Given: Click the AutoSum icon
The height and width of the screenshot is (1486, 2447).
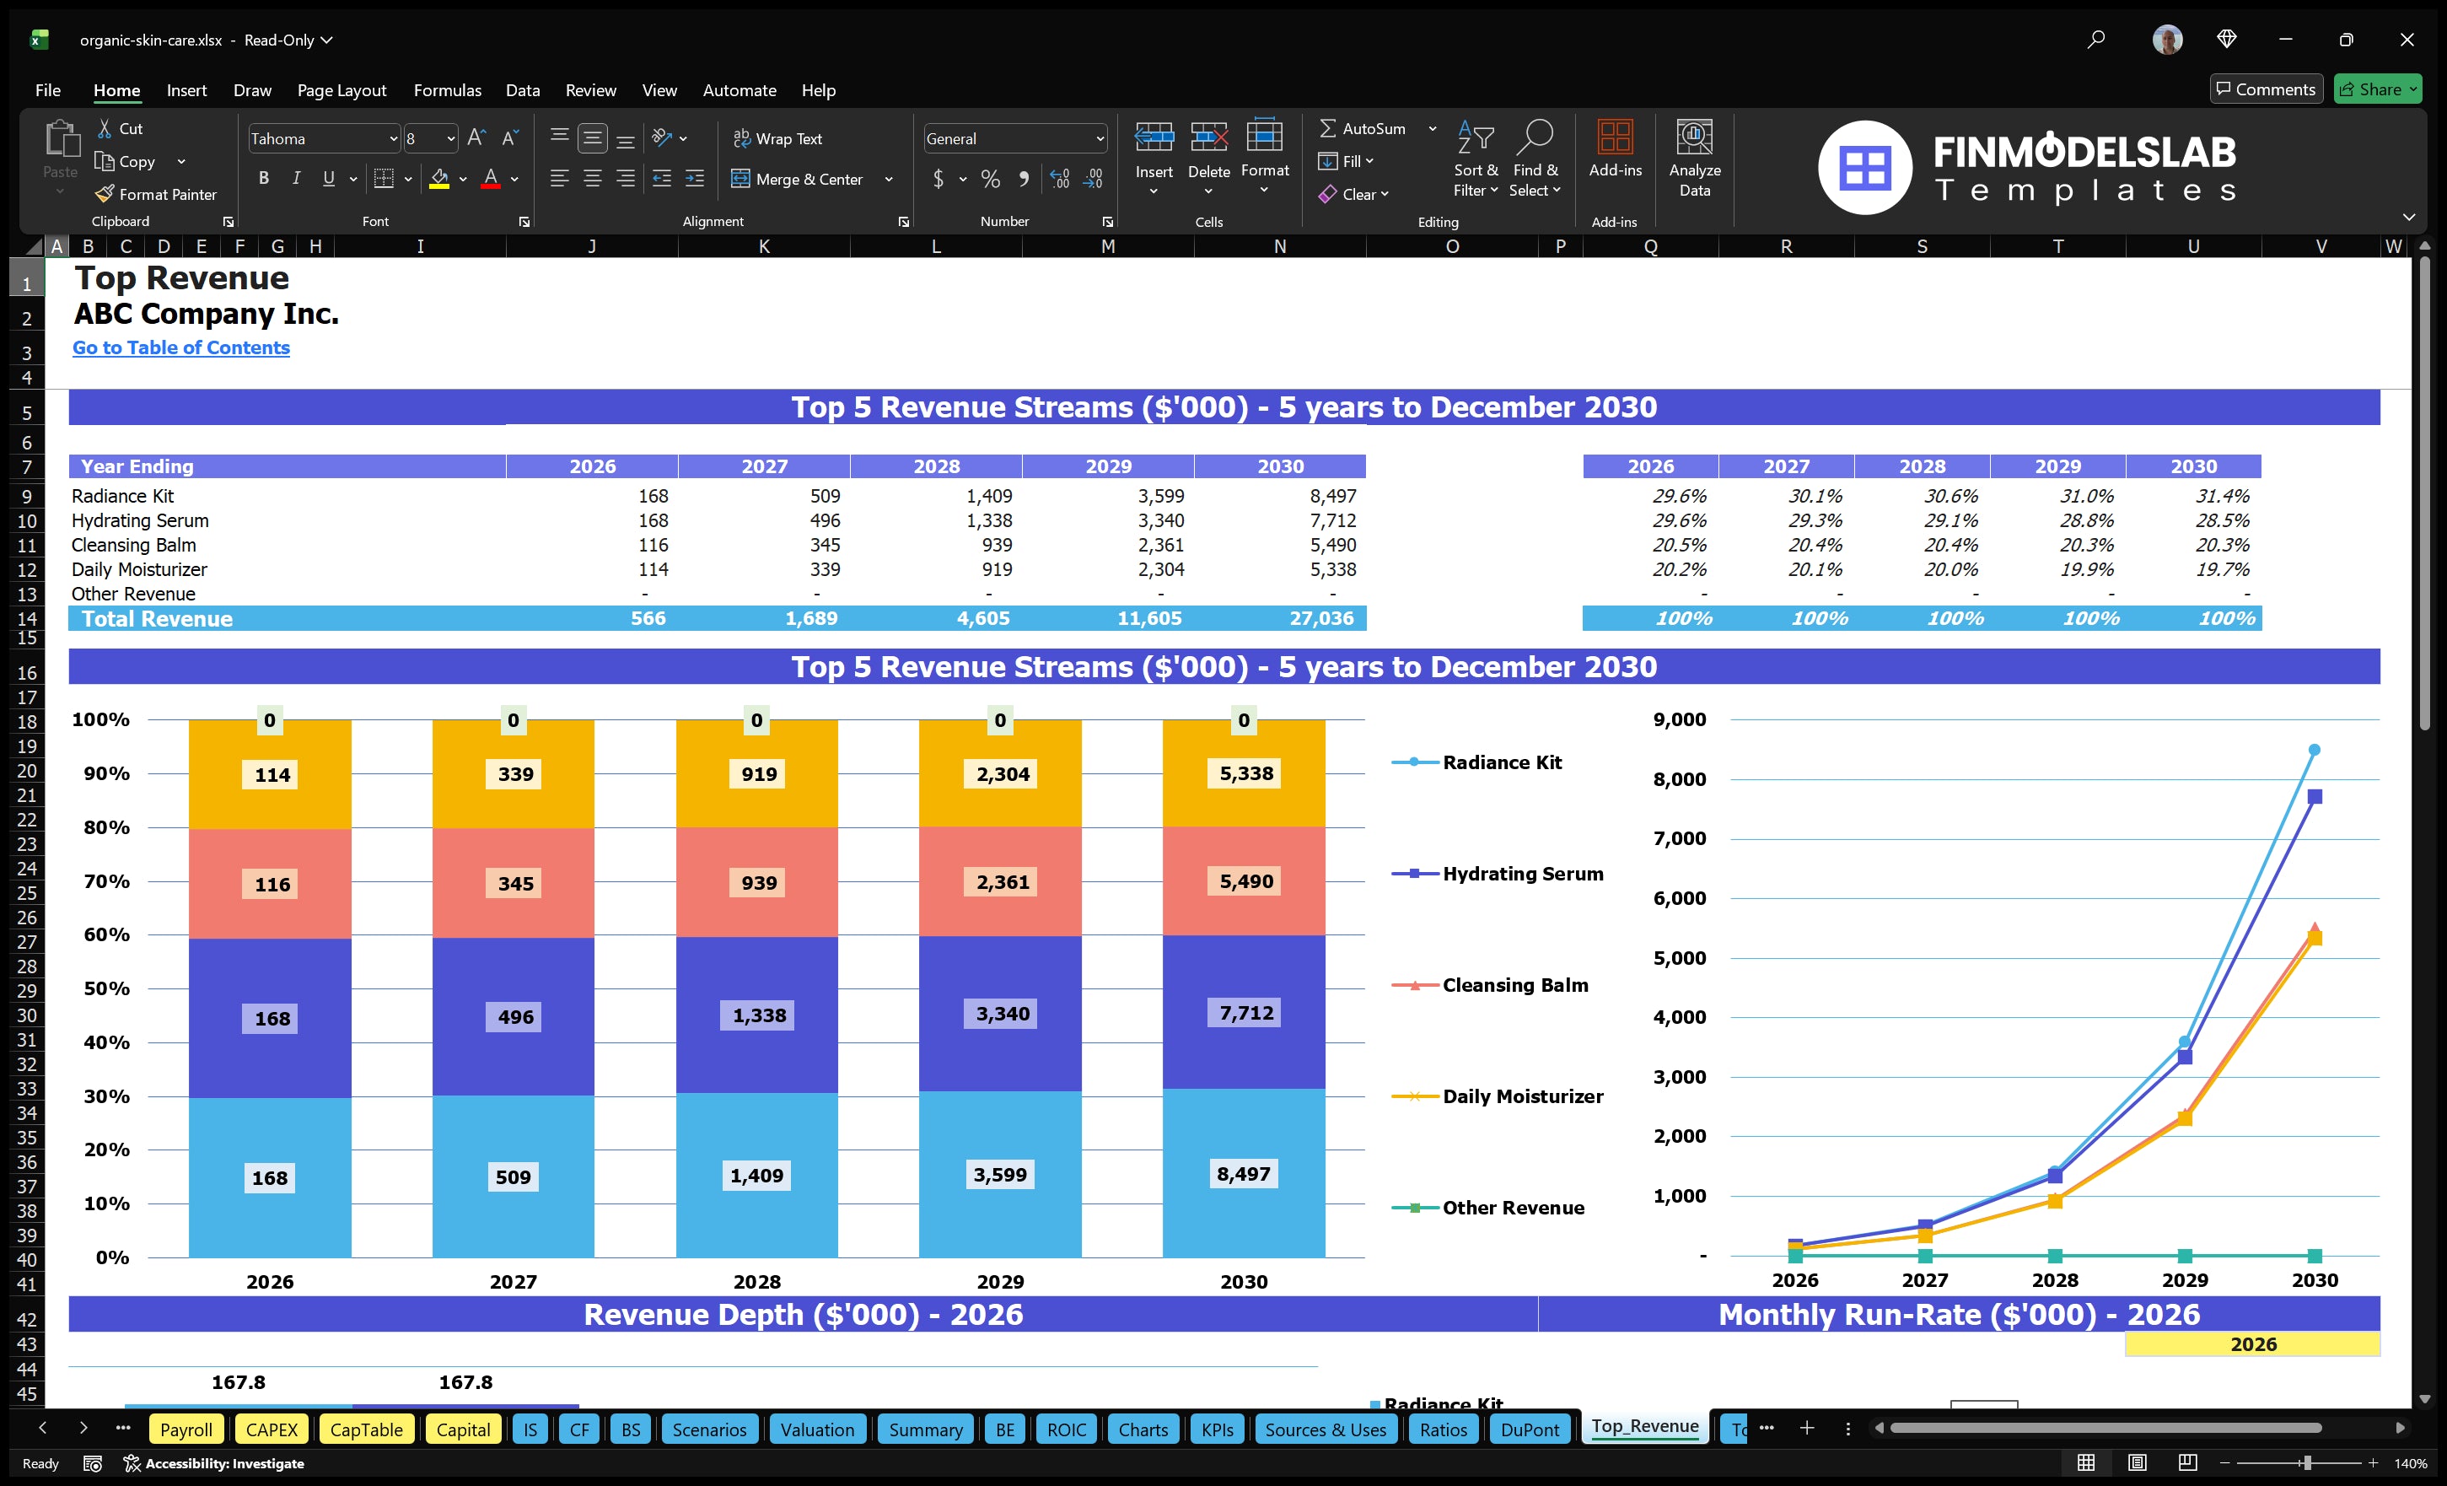Looking at the screenshot, I should click(x=1329, y=128).
